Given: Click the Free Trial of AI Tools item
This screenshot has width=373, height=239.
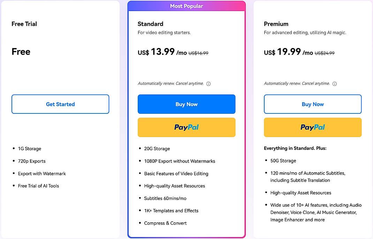Looking at the screenshot, I should pos(38,186).
